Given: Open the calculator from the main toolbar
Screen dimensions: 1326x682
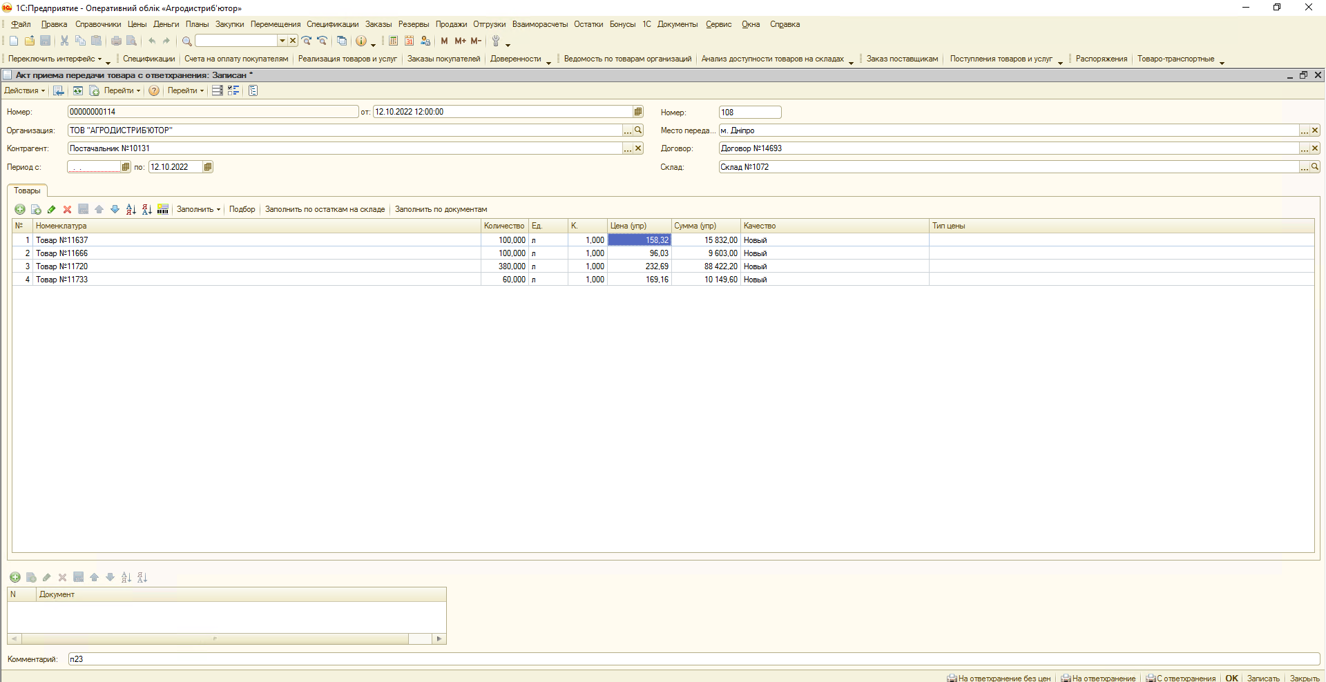Looking at the screenshot, I should [x=393, y=41].
